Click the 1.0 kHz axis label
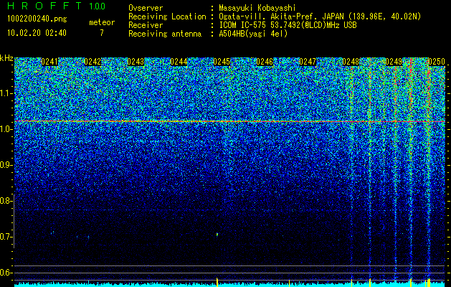The image size is (451, 287). [x=6, y=130]
